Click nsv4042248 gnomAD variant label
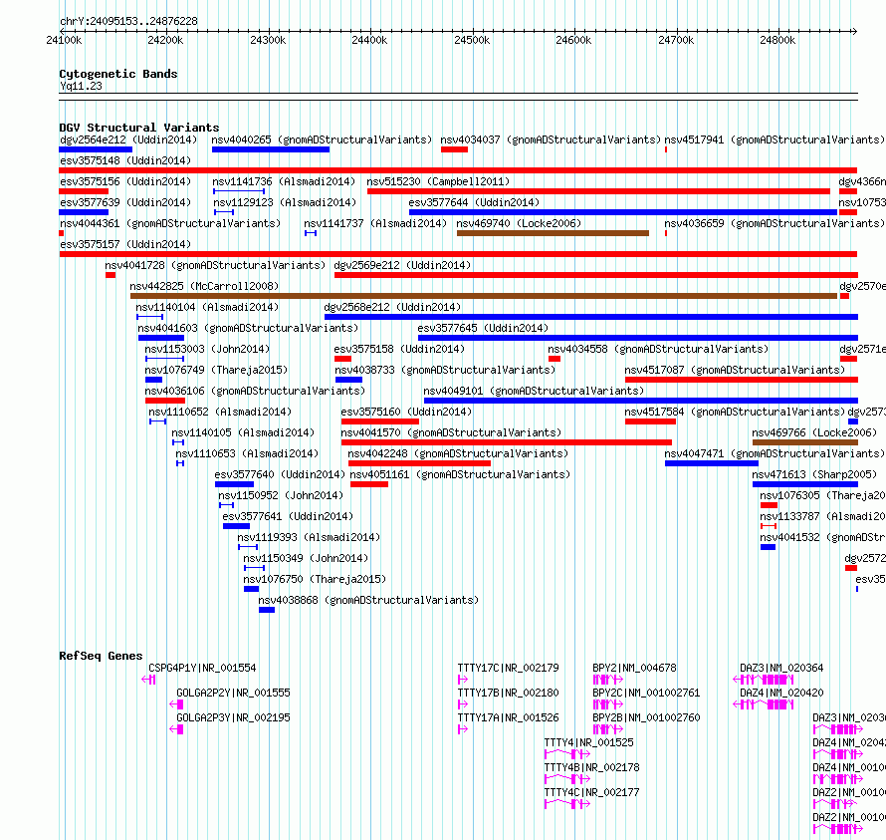The width and height of the screenshot is (886, 840). tap(458, 453)
